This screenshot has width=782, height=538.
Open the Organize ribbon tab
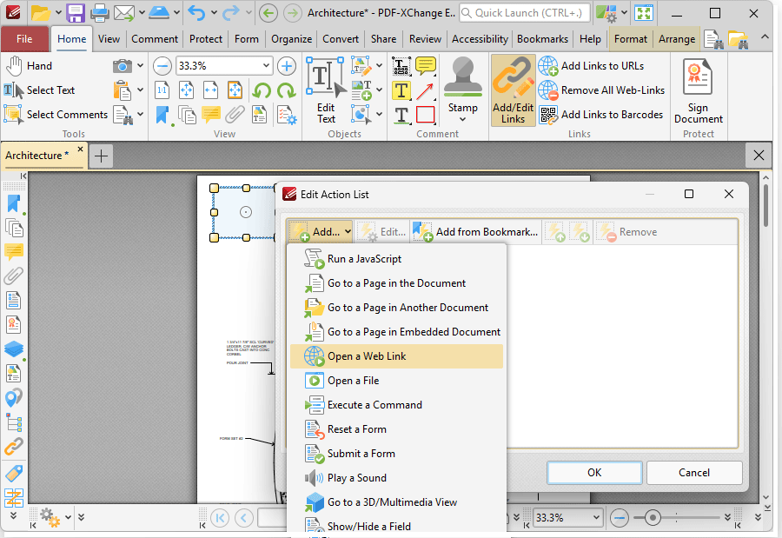pos(292,39)
